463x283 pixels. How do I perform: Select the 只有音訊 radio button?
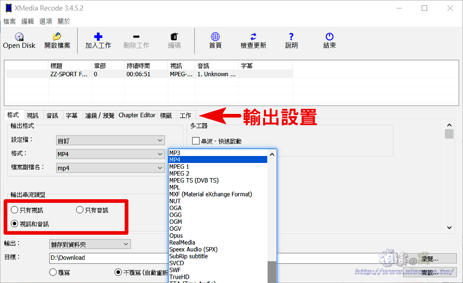tap(79, 210)
